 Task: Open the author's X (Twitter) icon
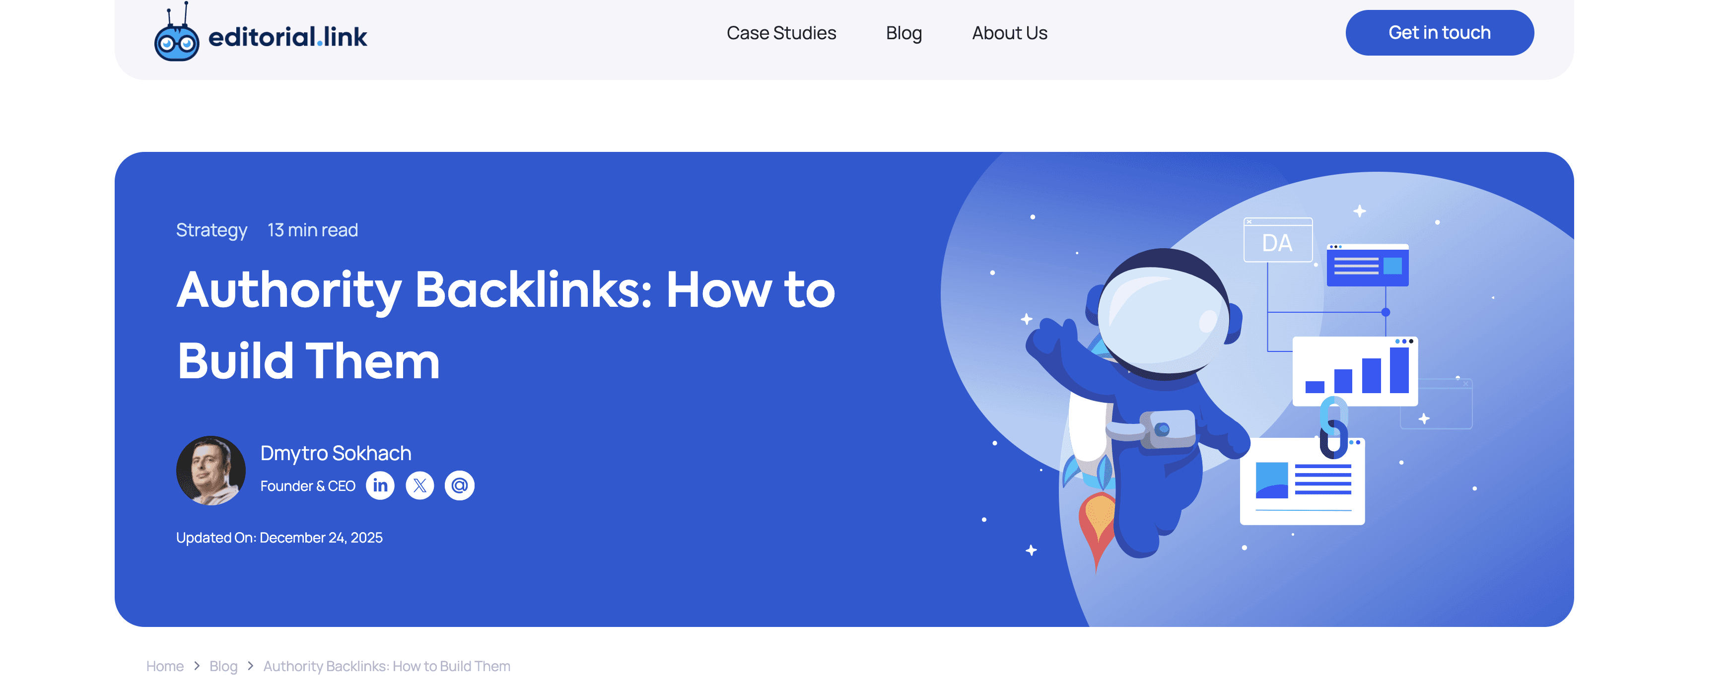420,485
